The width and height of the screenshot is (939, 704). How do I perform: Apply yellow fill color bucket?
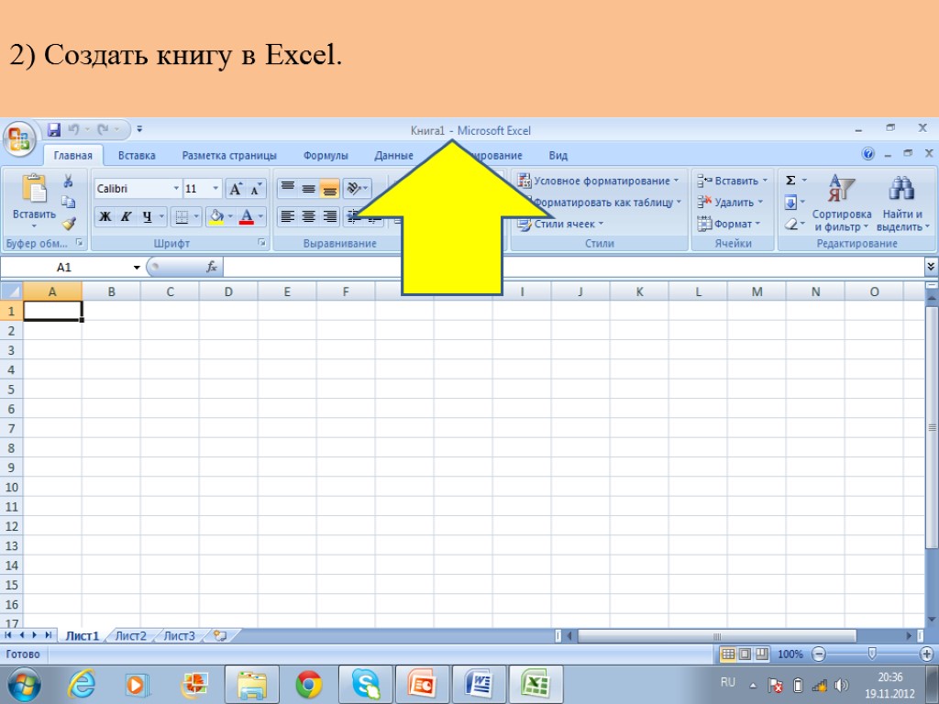pos(216,216)
